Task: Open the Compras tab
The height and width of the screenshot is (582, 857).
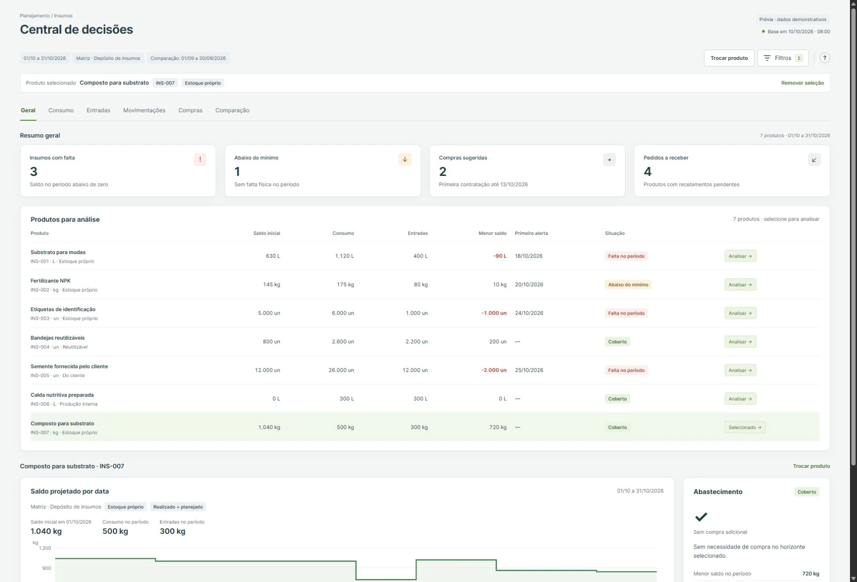Action: click(x=190, y=110)
